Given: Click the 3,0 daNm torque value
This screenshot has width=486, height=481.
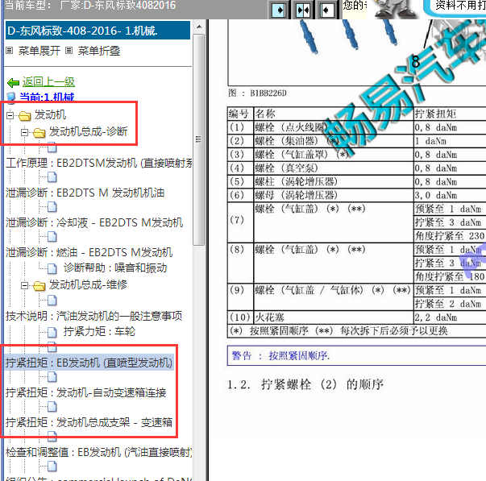Looking at the screenshot, I should pos(436,196).
